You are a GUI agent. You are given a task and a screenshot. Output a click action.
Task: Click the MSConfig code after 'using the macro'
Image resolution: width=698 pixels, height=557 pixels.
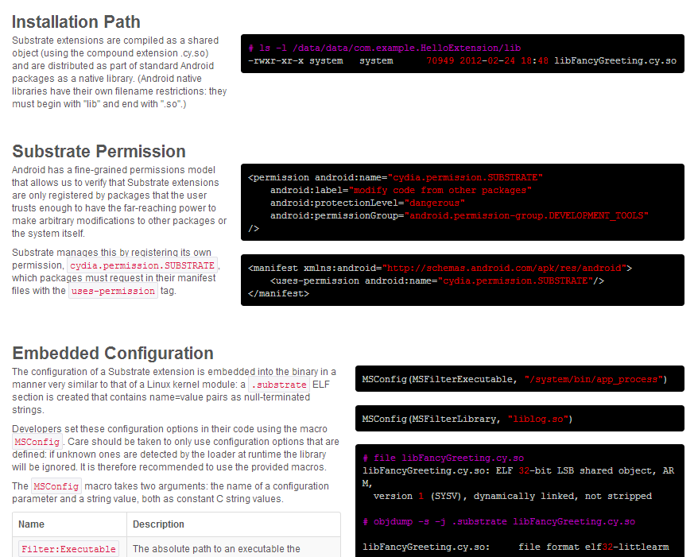point(37,441)
